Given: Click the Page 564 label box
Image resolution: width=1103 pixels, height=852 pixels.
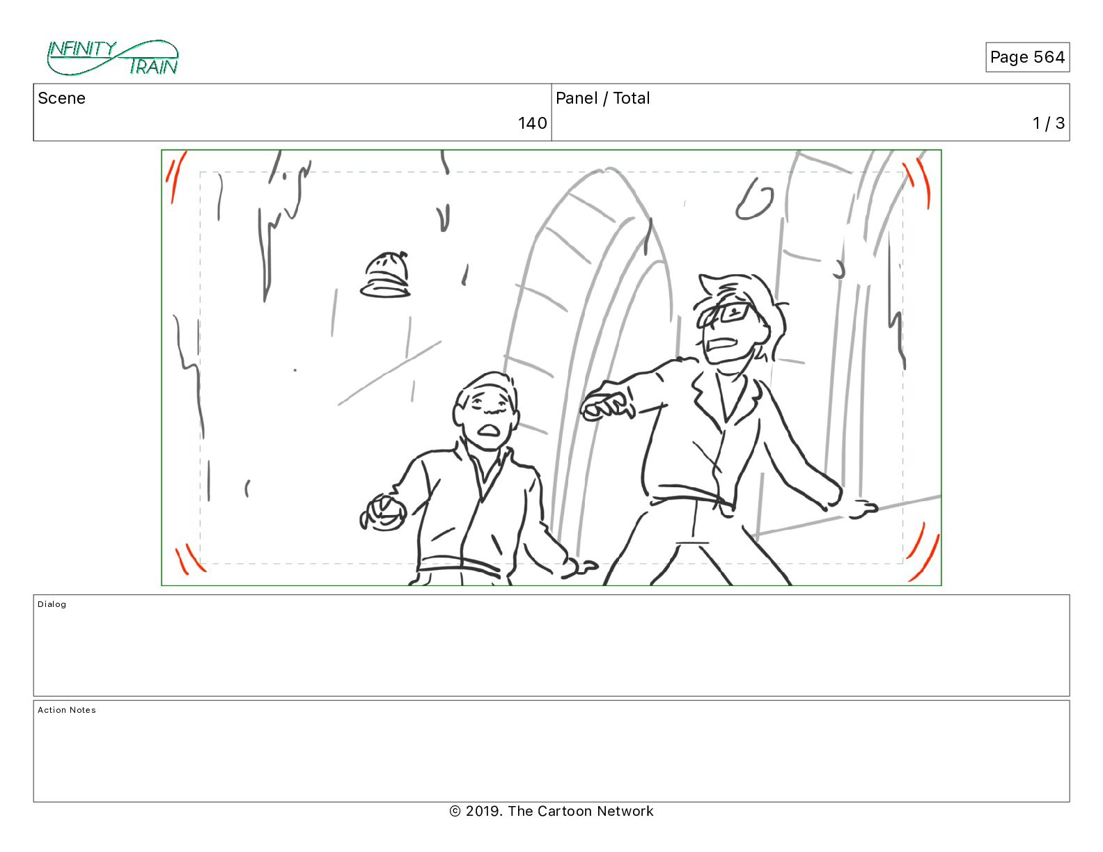Looking at the screenshot, I should (1027, 57).
